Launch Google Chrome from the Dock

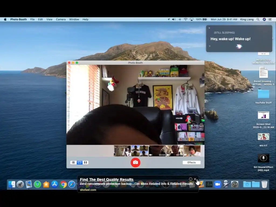coord(63,184)
